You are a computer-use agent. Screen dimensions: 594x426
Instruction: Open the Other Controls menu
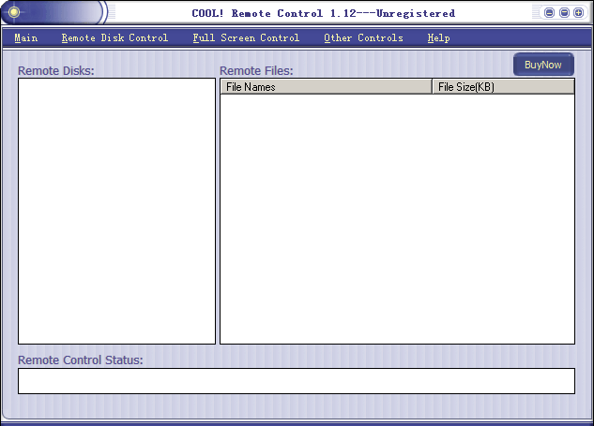click(x=363, y=38)
